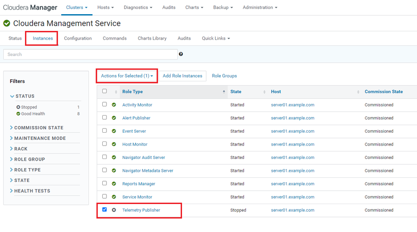This screenshot has width=417, height=232.
Task: Click the Host column sort arrows
Action: [358, 92]
